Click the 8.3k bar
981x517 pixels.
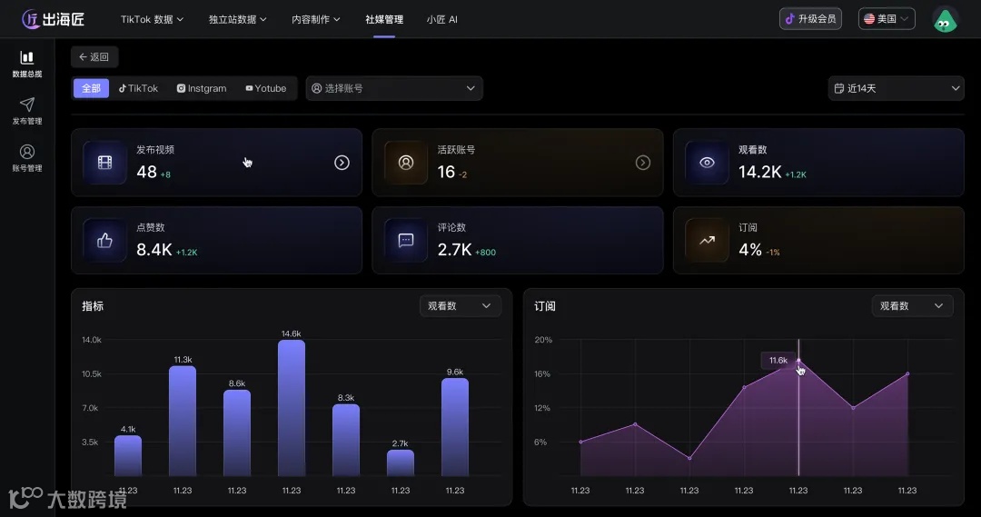[346, 440]
